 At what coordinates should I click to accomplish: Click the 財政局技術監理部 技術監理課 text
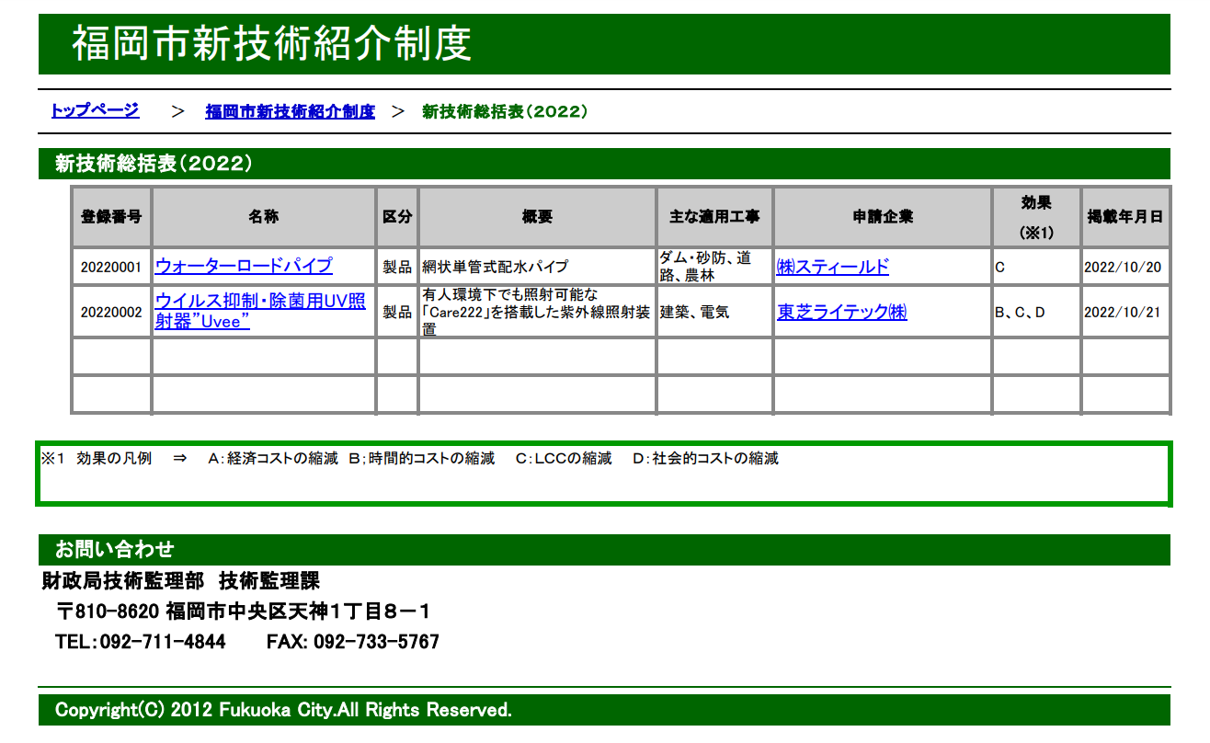pyautogui.click(x=181, y=581)
